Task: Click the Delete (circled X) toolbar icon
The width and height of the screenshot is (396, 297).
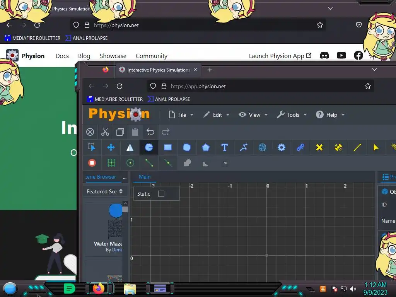Action: coord(90,132)
